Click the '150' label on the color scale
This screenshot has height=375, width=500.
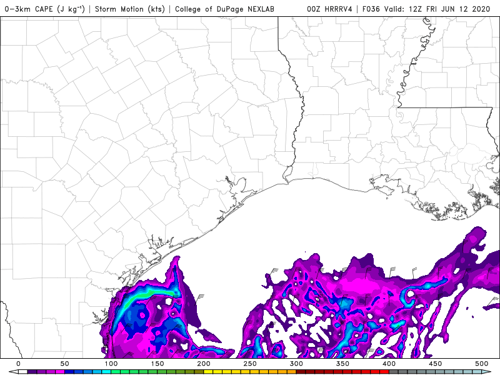pyautogui.click(x=157, y=364)
